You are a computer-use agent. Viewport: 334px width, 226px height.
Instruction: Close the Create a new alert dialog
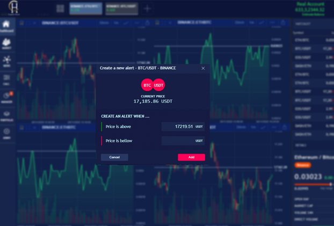(203, 68)
